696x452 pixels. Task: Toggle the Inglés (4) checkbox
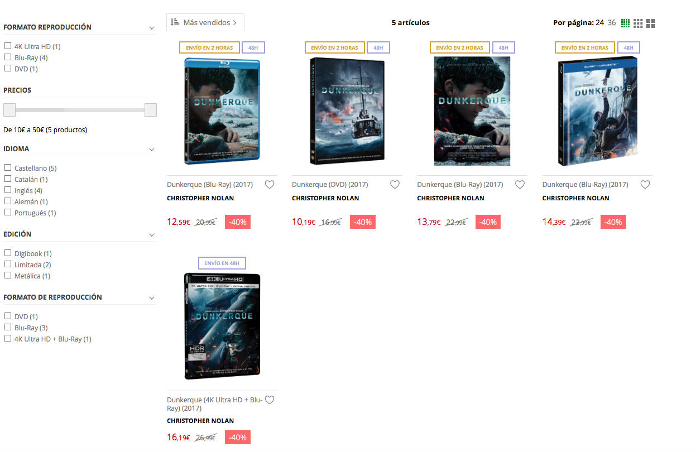8,190
